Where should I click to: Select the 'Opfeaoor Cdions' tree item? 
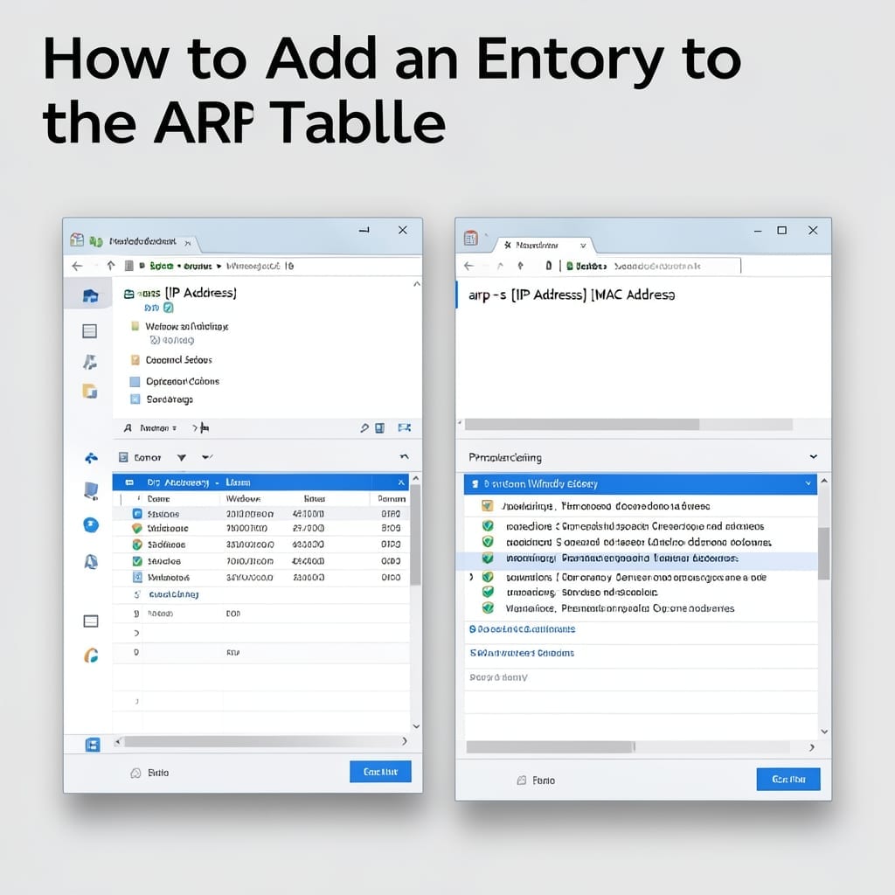[183, 381]
